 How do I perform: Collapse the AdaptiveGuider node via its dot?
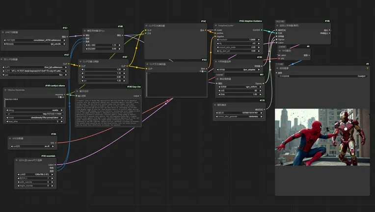click(x=217, y=25)
